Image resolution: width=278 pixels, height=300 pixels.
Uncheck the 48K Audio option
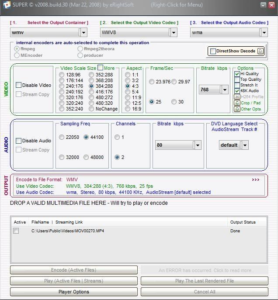point(237,91)
